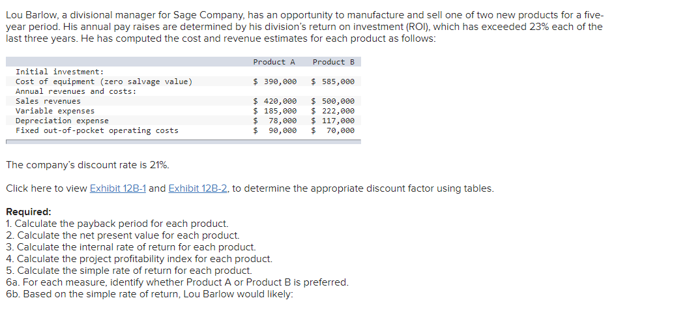687x311 pixels.
Task: Select the $390,000 equipment cost cell
Action: coord(275,81)
